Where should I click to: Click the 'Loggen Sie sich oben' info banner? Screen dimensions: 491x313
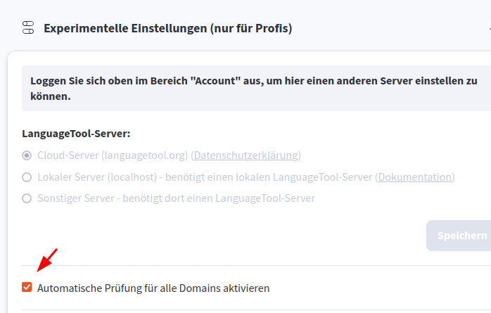click(256, 88)
